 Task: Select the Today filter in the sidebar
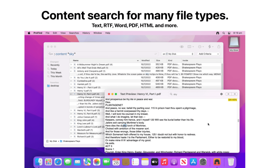[54, 69]
